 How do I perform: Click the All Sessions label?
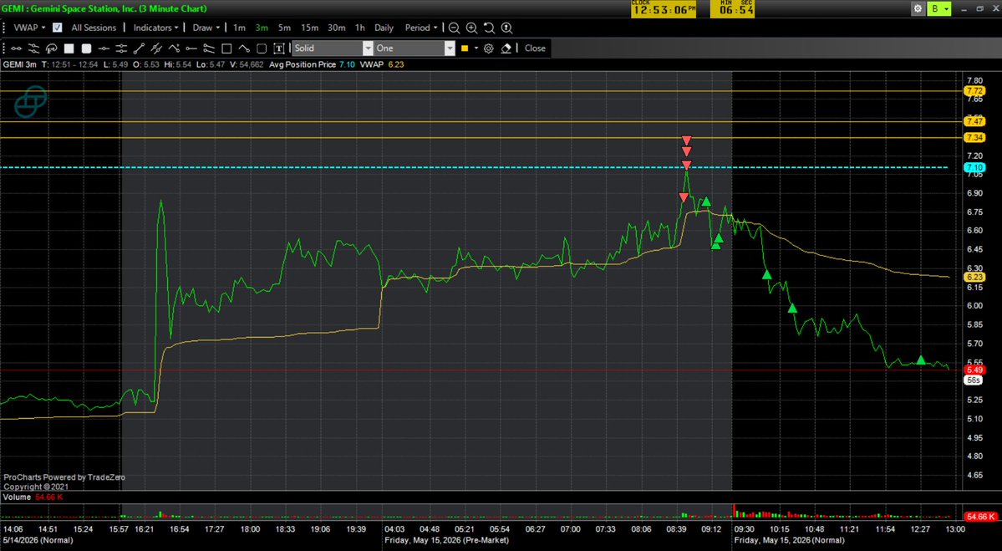pyautogui.click(x=94, y=28)
